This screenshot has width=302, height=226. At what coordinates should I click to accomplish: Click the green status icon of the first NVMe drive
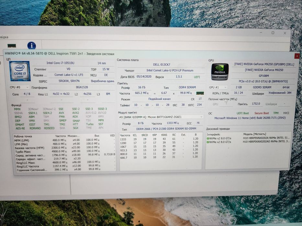(x=208, y=139)
